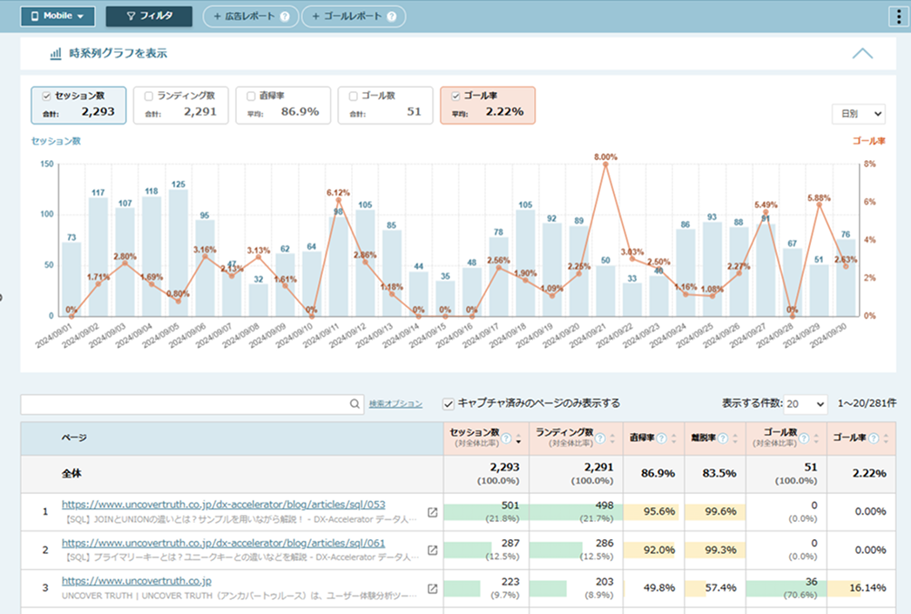
Task: Open uncovertruth.co.jp row external window icon
Action: click(x=432, y=589)
